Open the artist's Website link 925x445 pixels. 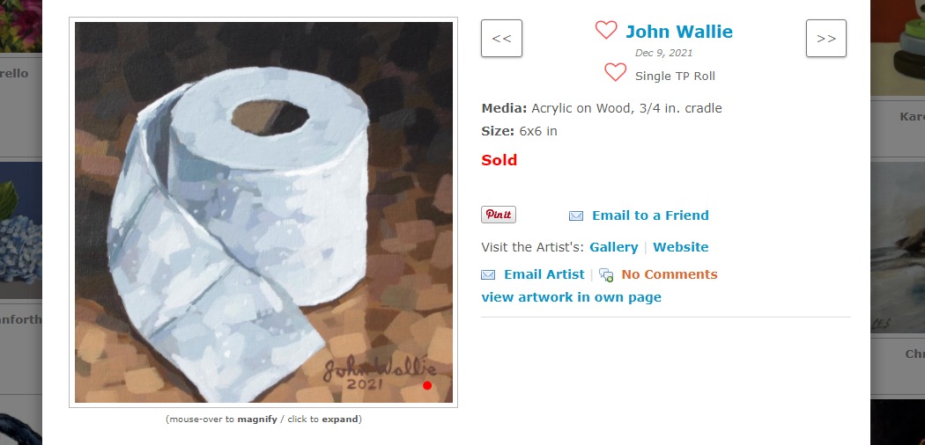tap(681, 247)
